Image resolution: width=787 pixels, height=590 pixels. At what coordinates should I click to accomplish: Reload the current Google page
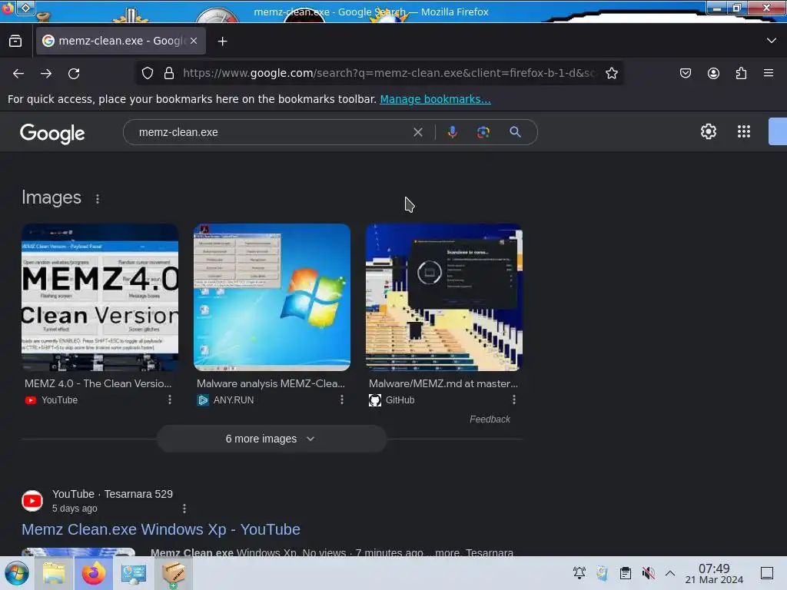[x=74, y=73]
